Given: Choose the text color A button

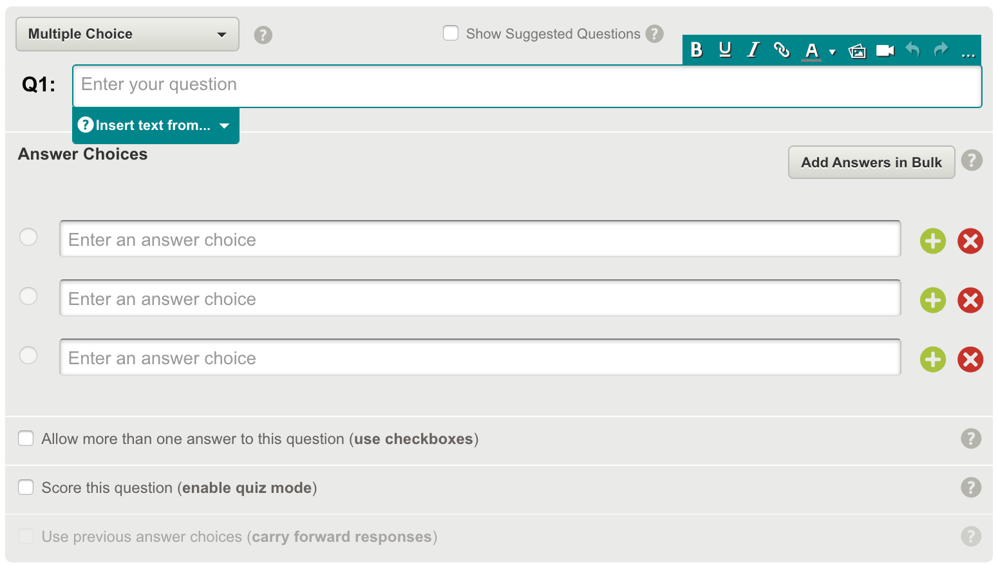Looking at the screenshot, I should [811, 50].
